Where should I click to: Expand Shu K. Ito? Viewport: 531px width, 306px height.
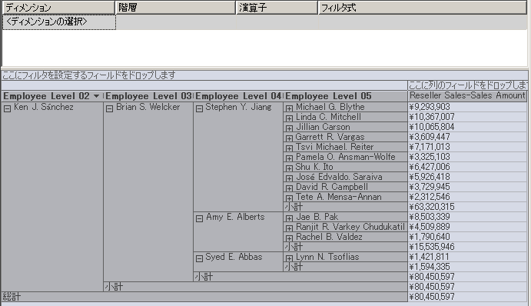[289, 168]
